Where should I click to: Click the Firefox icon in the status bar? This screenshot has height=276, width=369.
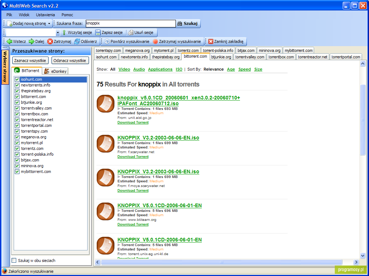tap(4, 271)
